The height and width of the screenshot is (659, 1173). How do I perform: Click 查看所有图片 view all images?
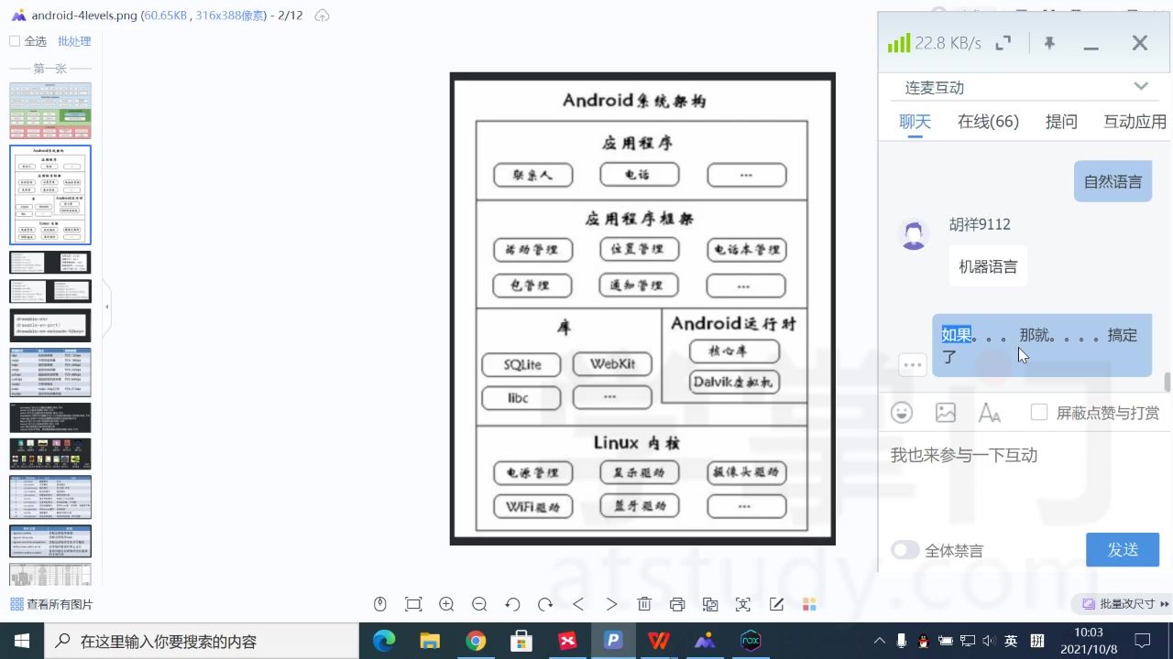pyautogui.click(x=51, y=604)
